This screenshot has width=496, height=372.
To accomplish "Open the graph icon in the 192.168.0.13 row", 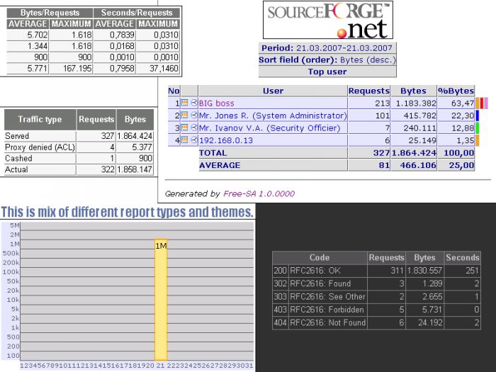I will click(184, 140).
